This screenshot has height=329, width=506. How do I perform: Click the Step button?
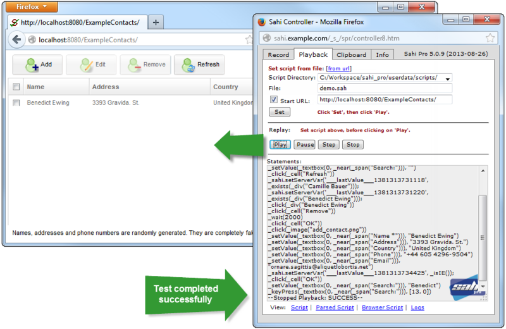[x=328, y=145]
